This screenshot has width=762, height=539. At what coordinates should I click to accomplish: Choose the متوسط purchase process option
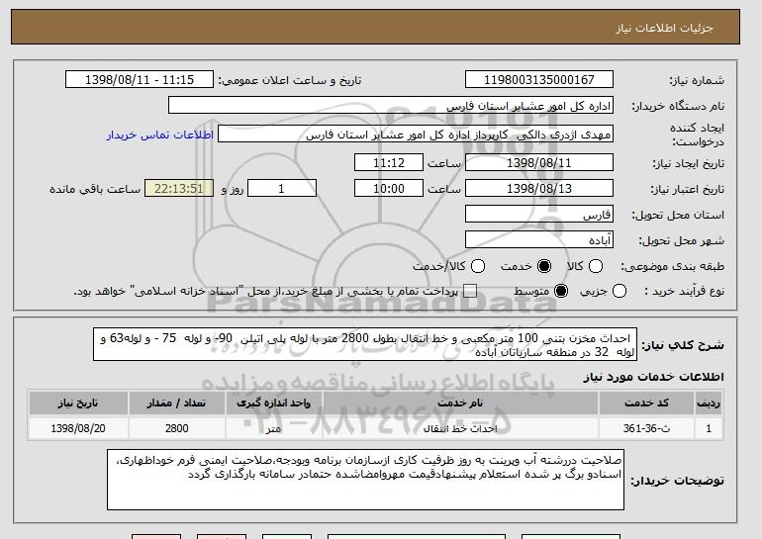point(561,292)
